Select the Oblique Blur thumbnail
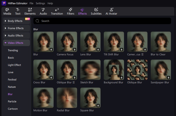The width and height of the screenshot is (176, 116). (x=137, y=70)
